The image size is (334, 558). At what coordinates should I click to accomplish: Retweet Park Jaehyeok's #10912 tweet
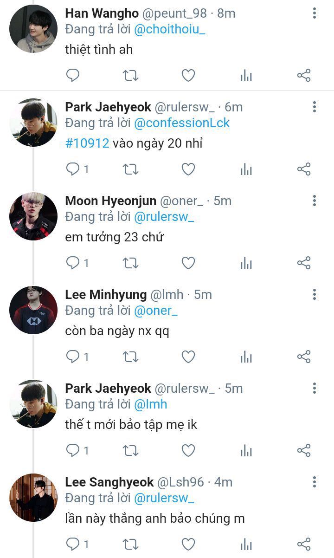(x=130, y=169)
